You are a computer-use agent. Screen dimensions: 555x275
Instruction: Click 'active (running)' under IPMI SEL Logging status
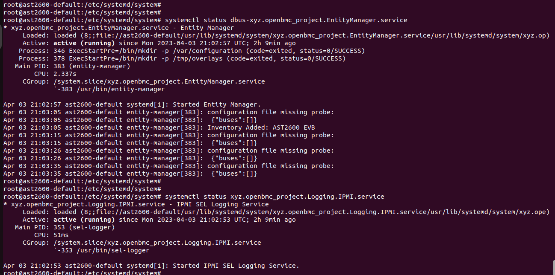(x=84, y=220)
